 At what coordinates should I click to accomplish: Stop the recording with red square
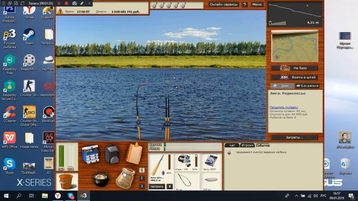point(67,3)
